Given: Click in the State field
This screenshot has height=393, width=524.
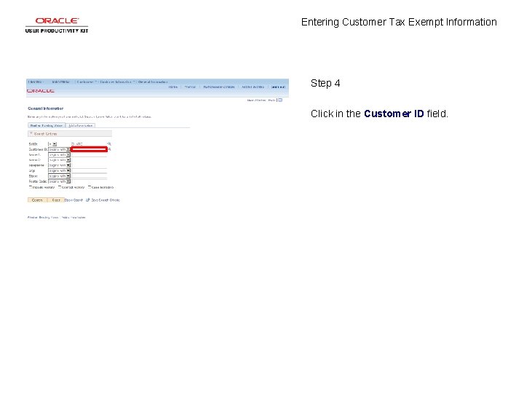Looking at the screenshot, I should pyautogui.click(x=89, y=176).
